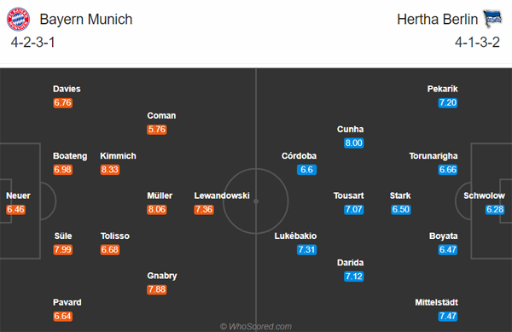Screen dimensions: 512x332
Task: Click player name Córdoba
Action: coord(299,155)
